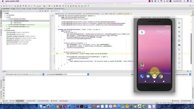194x109 pixels.
Task: Collapse the app module tree node
Action: pyautogui.click(x=3, y=13)
